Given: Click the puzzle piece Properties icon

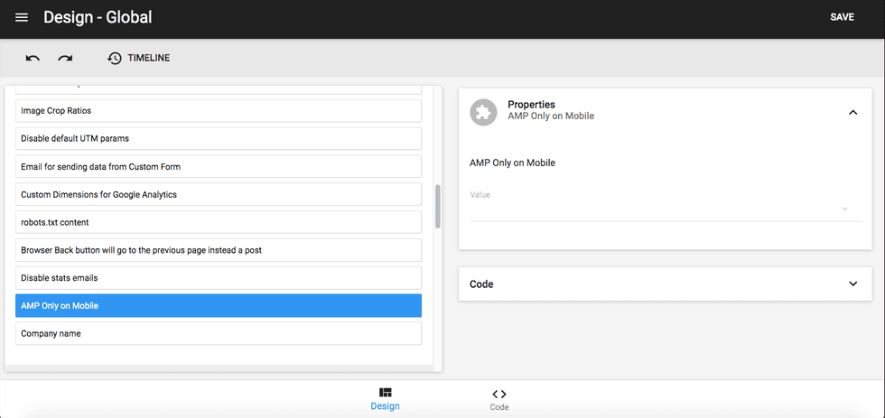Looking at the screenshot, I should pyautogui.click(x=484, y=112).
